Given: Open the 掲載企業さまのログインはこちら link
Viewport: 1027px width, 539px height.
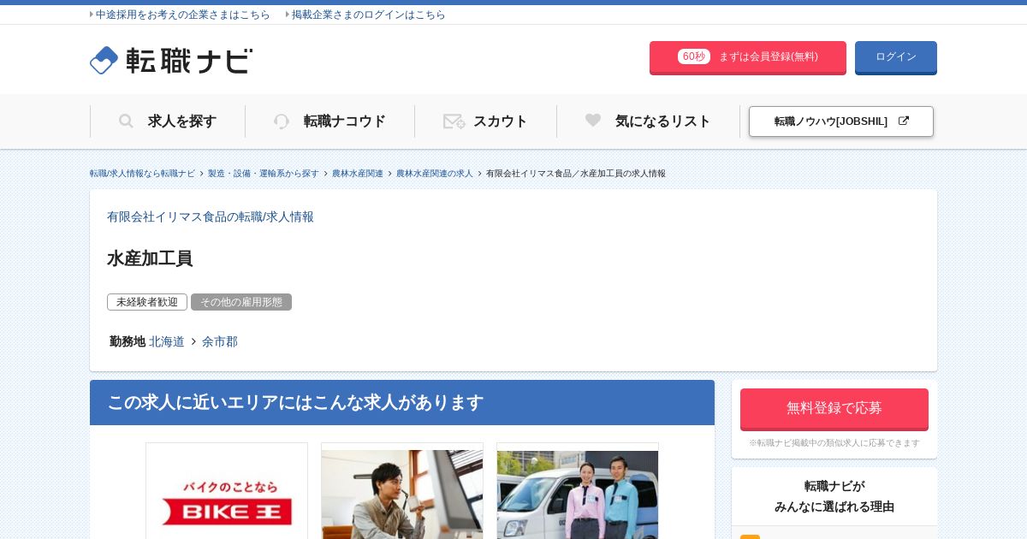Looking at the screenshot, I should click(x=368, y=15).
